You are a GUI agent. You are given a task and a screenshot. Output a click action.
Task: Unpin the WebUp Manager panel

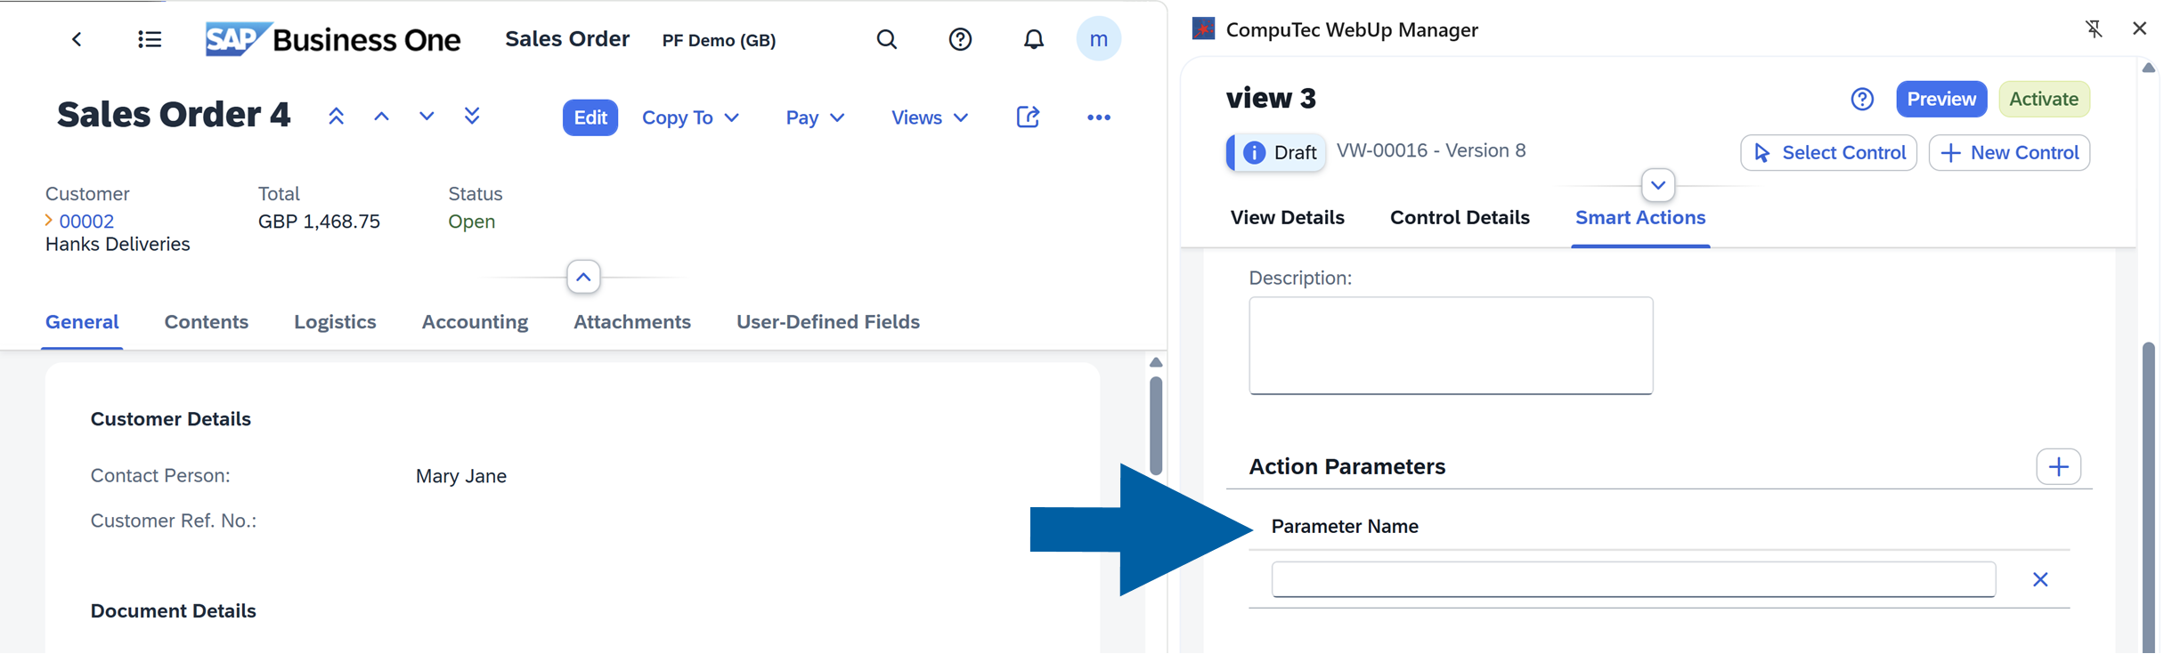pyautogui.click(x=2094, y=28)
